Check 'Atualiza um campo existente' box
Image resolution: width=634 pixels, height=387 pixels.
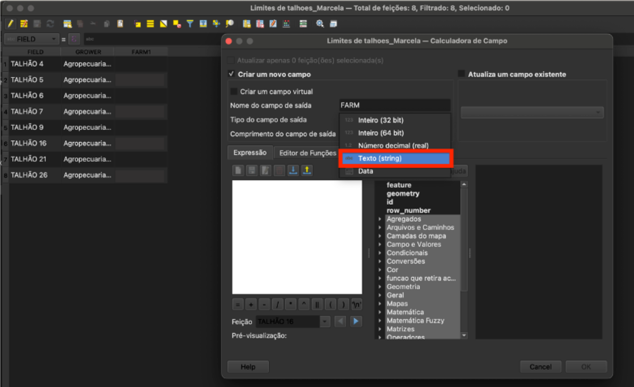click(461, 74)
